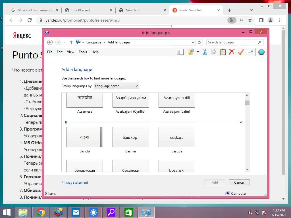The height and width of the screenshot is (218, 291).
Task: Click the Paste clipboard toolbar icon
Action: point(223,52)
